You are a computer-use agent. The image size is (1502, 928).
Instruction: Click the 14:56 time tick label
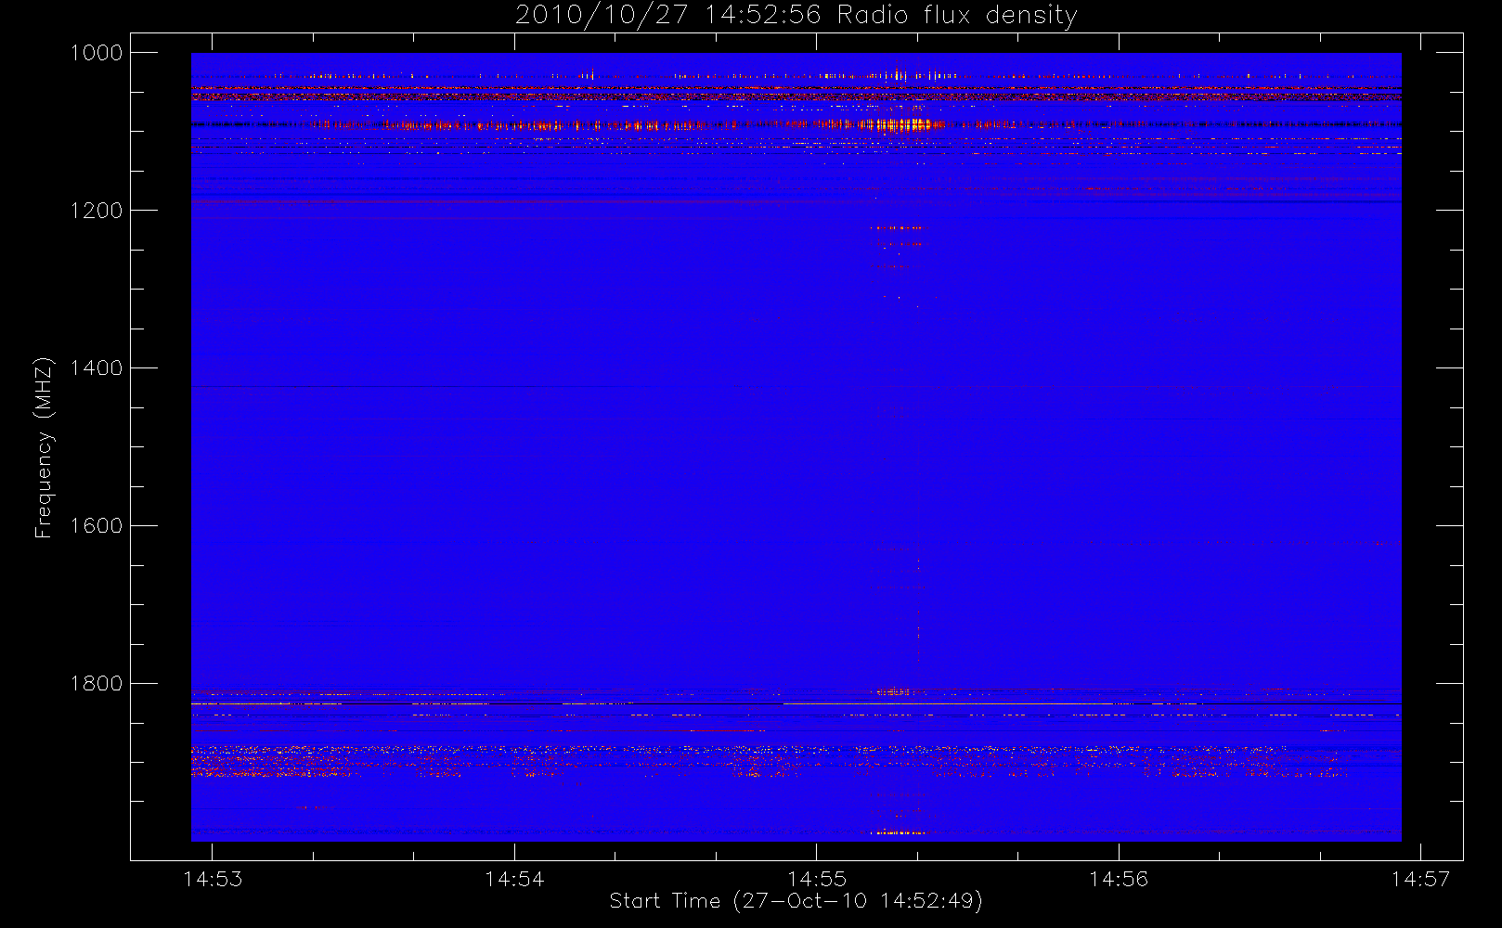tap(1119, 879)
